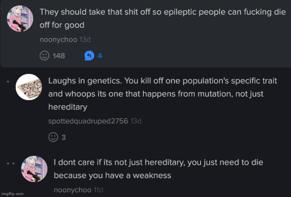Click the 13d timestamp on the top comment
Screen dimensions: 291x197
pos(85,39)
